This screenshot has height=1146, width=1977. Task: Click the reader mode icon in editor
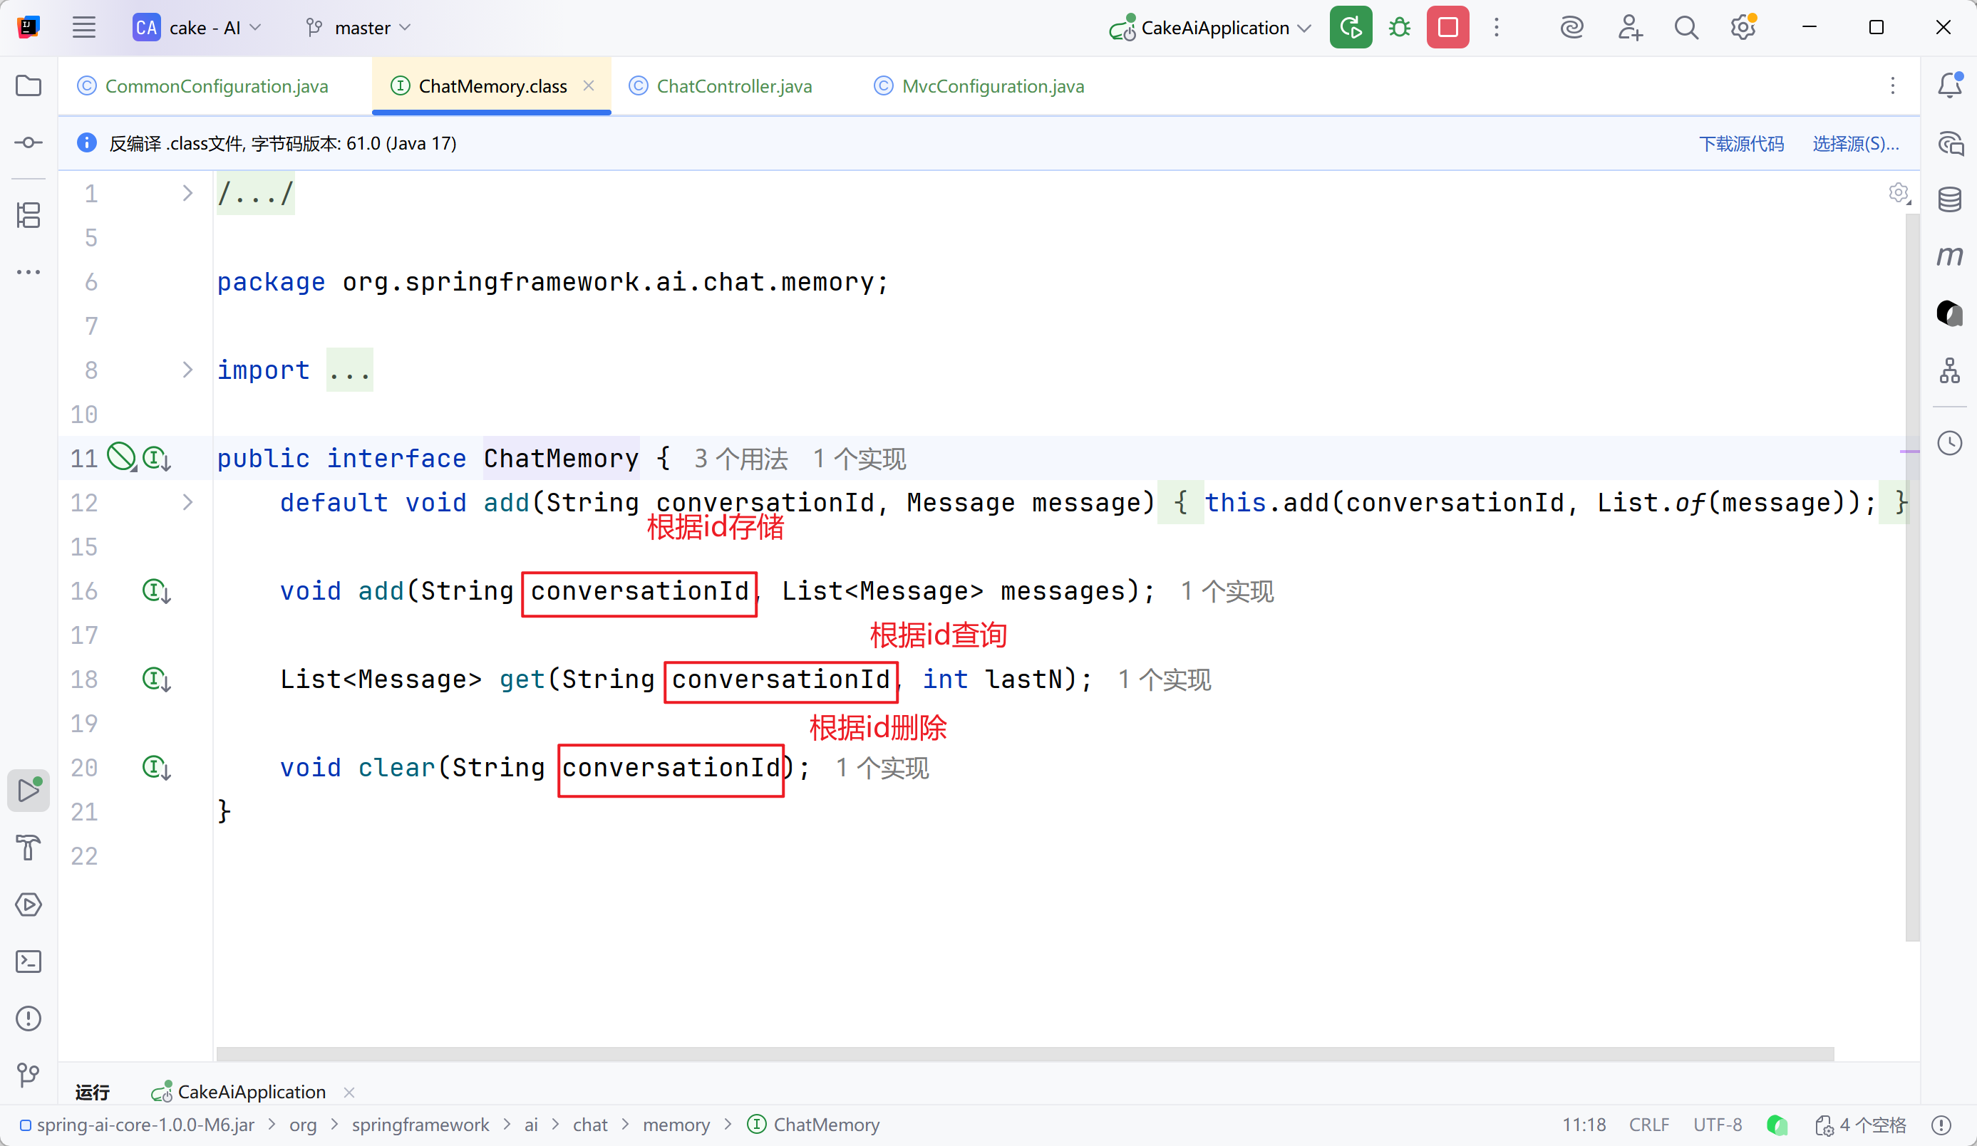click(x=1898, y=193)
